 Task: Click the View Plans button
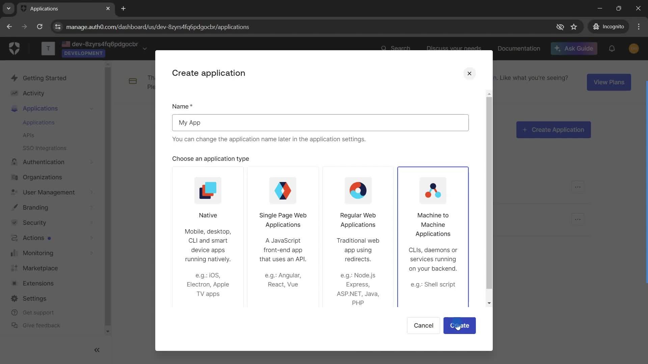[609, 82]
